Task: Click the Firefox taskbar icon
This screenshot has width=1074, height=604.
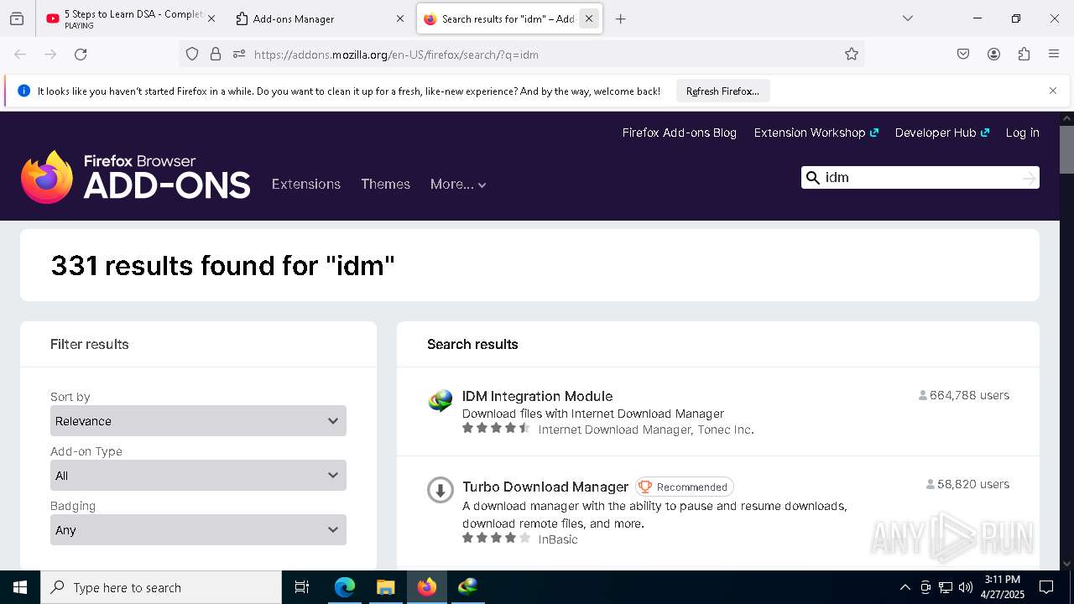Action: [x=426, y=587]
